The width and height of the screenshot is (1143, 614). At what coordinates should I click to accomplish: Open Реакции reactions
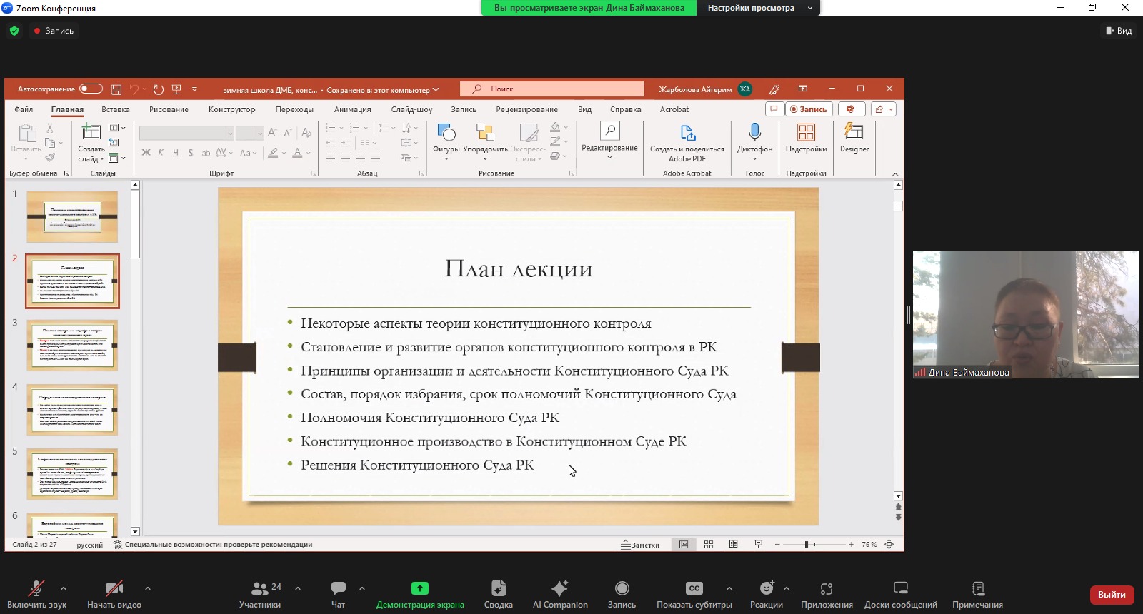click(767, 594)
